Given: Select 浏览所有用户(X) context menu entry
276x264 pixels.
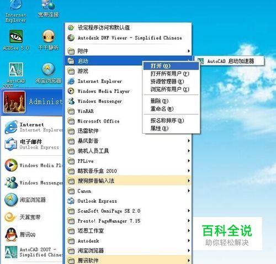Looking at the screenshot, I should pos(171,89).
